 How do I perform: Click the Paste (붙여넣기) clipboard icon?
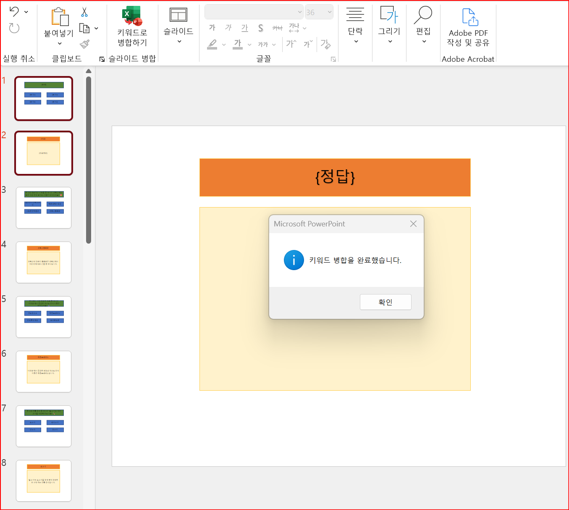(60, 17)
